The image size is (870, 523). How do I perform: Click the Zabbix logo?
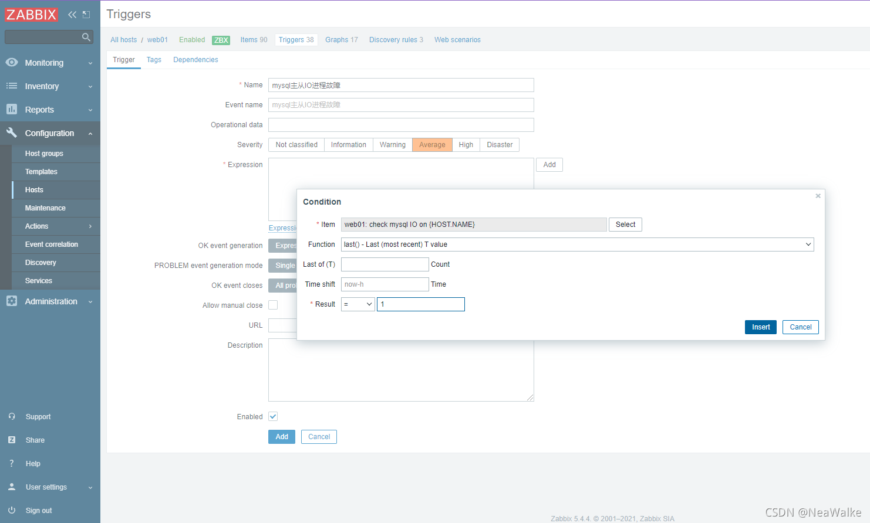(31, 15)
